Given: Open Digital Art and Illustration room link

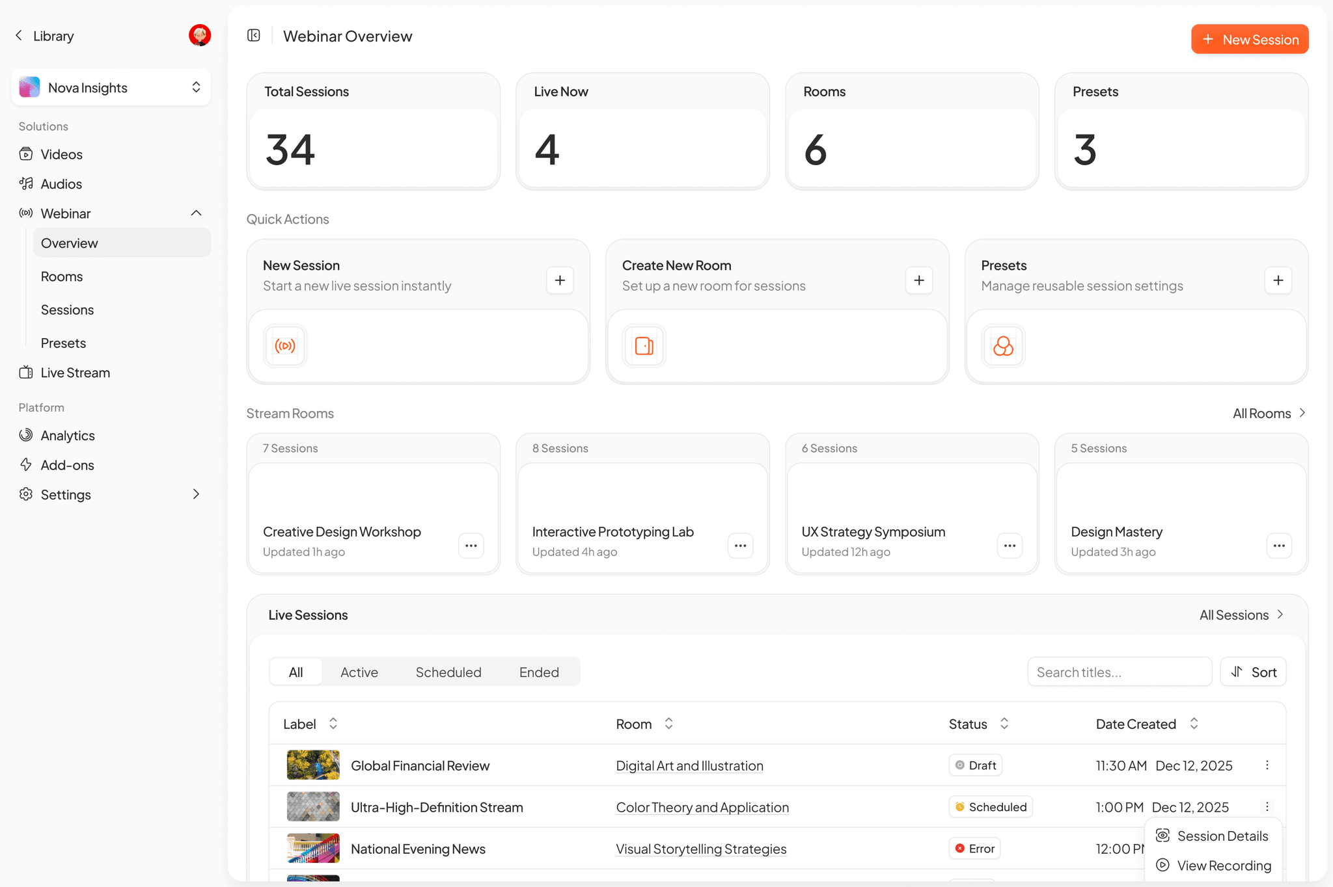Looking at the screenshot, I should pos(689,766).
